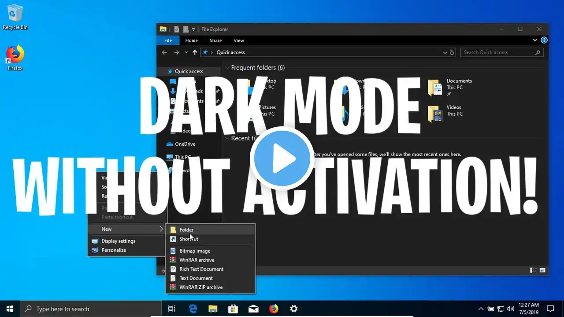This screenshot has height=317, width=564.
Task: Collapse the Frequent folders group
Action: click(227, 68)
